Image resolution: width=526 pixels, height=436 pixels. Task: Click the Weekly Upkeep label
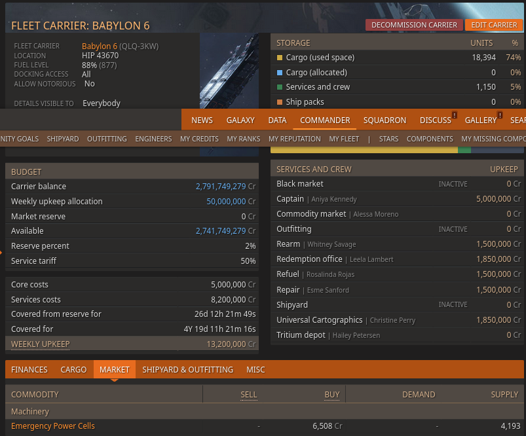click(40, 344)
